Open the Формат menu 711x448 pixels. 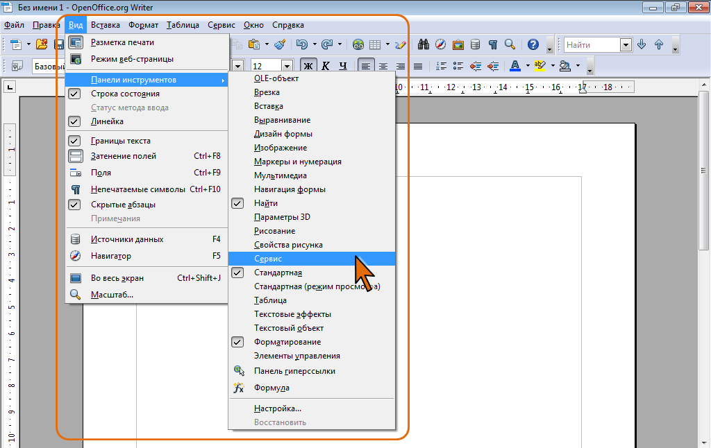[x=143, y=26]
